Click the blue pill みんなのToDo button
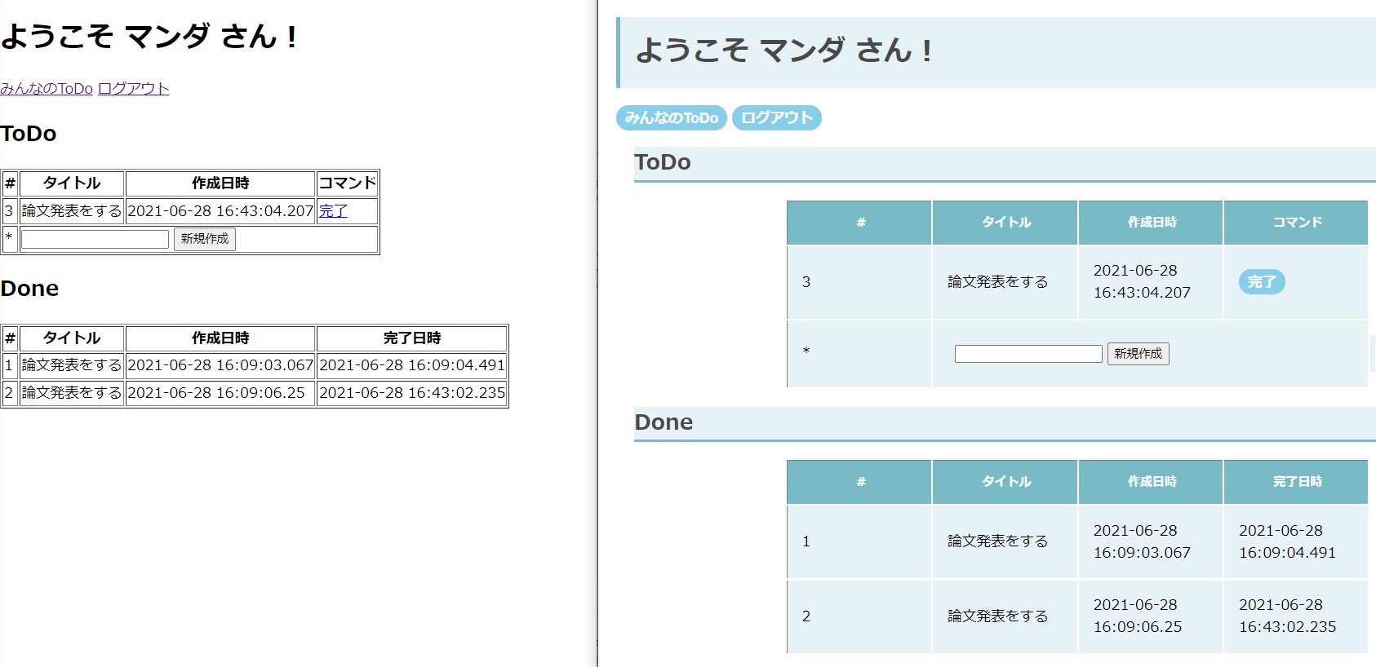 click(x=671, y=118)
